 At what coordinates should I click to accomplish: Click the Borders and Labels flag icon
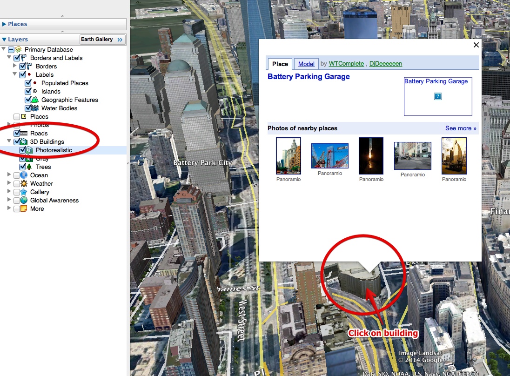tap(24, 58)
